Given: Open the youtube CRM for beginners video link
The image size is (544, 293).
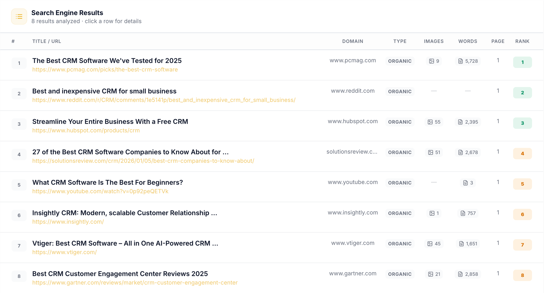Looking at the screenshot, I should [100, 191].
